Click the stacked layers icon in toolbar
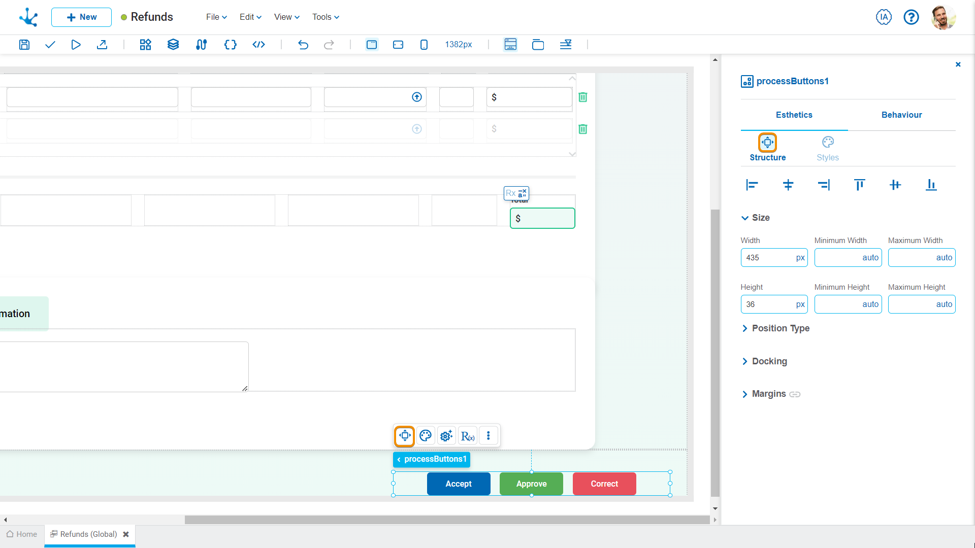 click(173, 44)
